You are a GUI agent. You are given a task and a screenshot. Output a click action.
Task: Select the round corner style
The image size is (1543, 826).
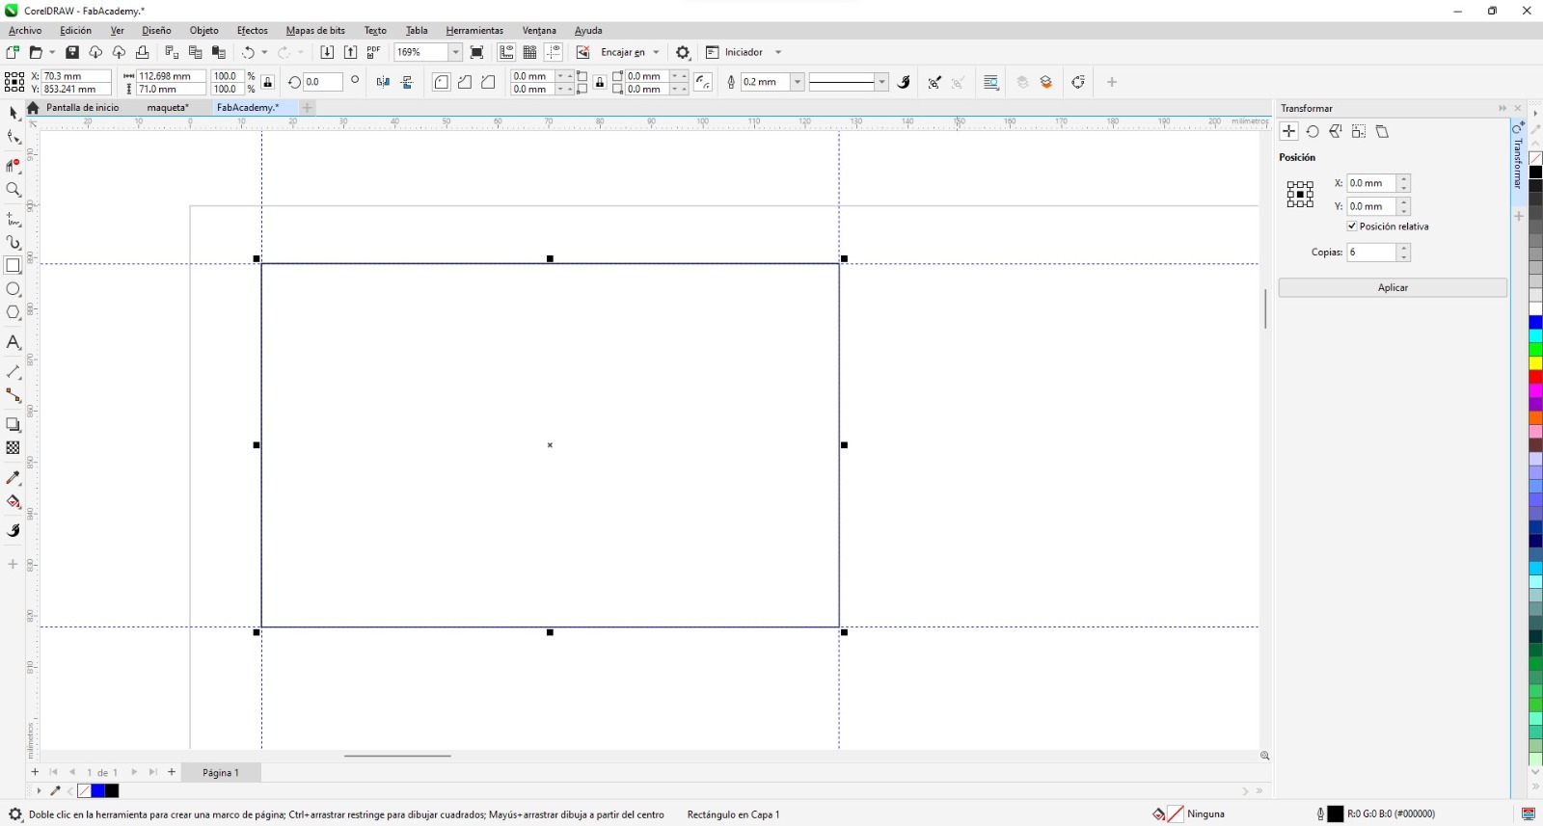click(x=442, y=82)
